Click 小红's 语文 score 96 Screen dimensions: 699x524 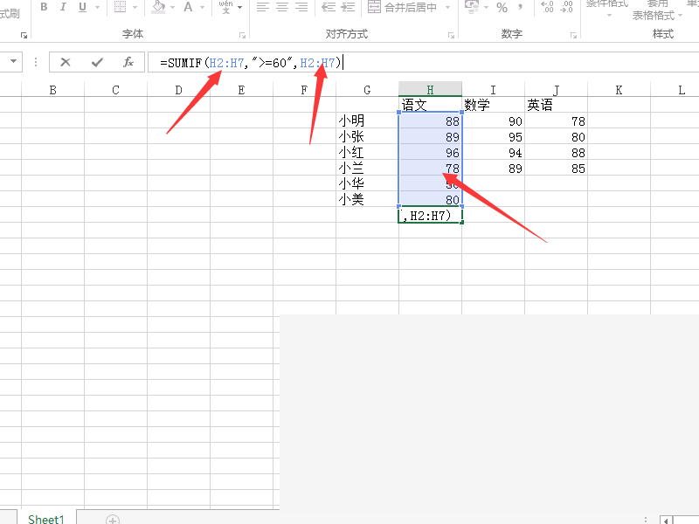[430, 152]
